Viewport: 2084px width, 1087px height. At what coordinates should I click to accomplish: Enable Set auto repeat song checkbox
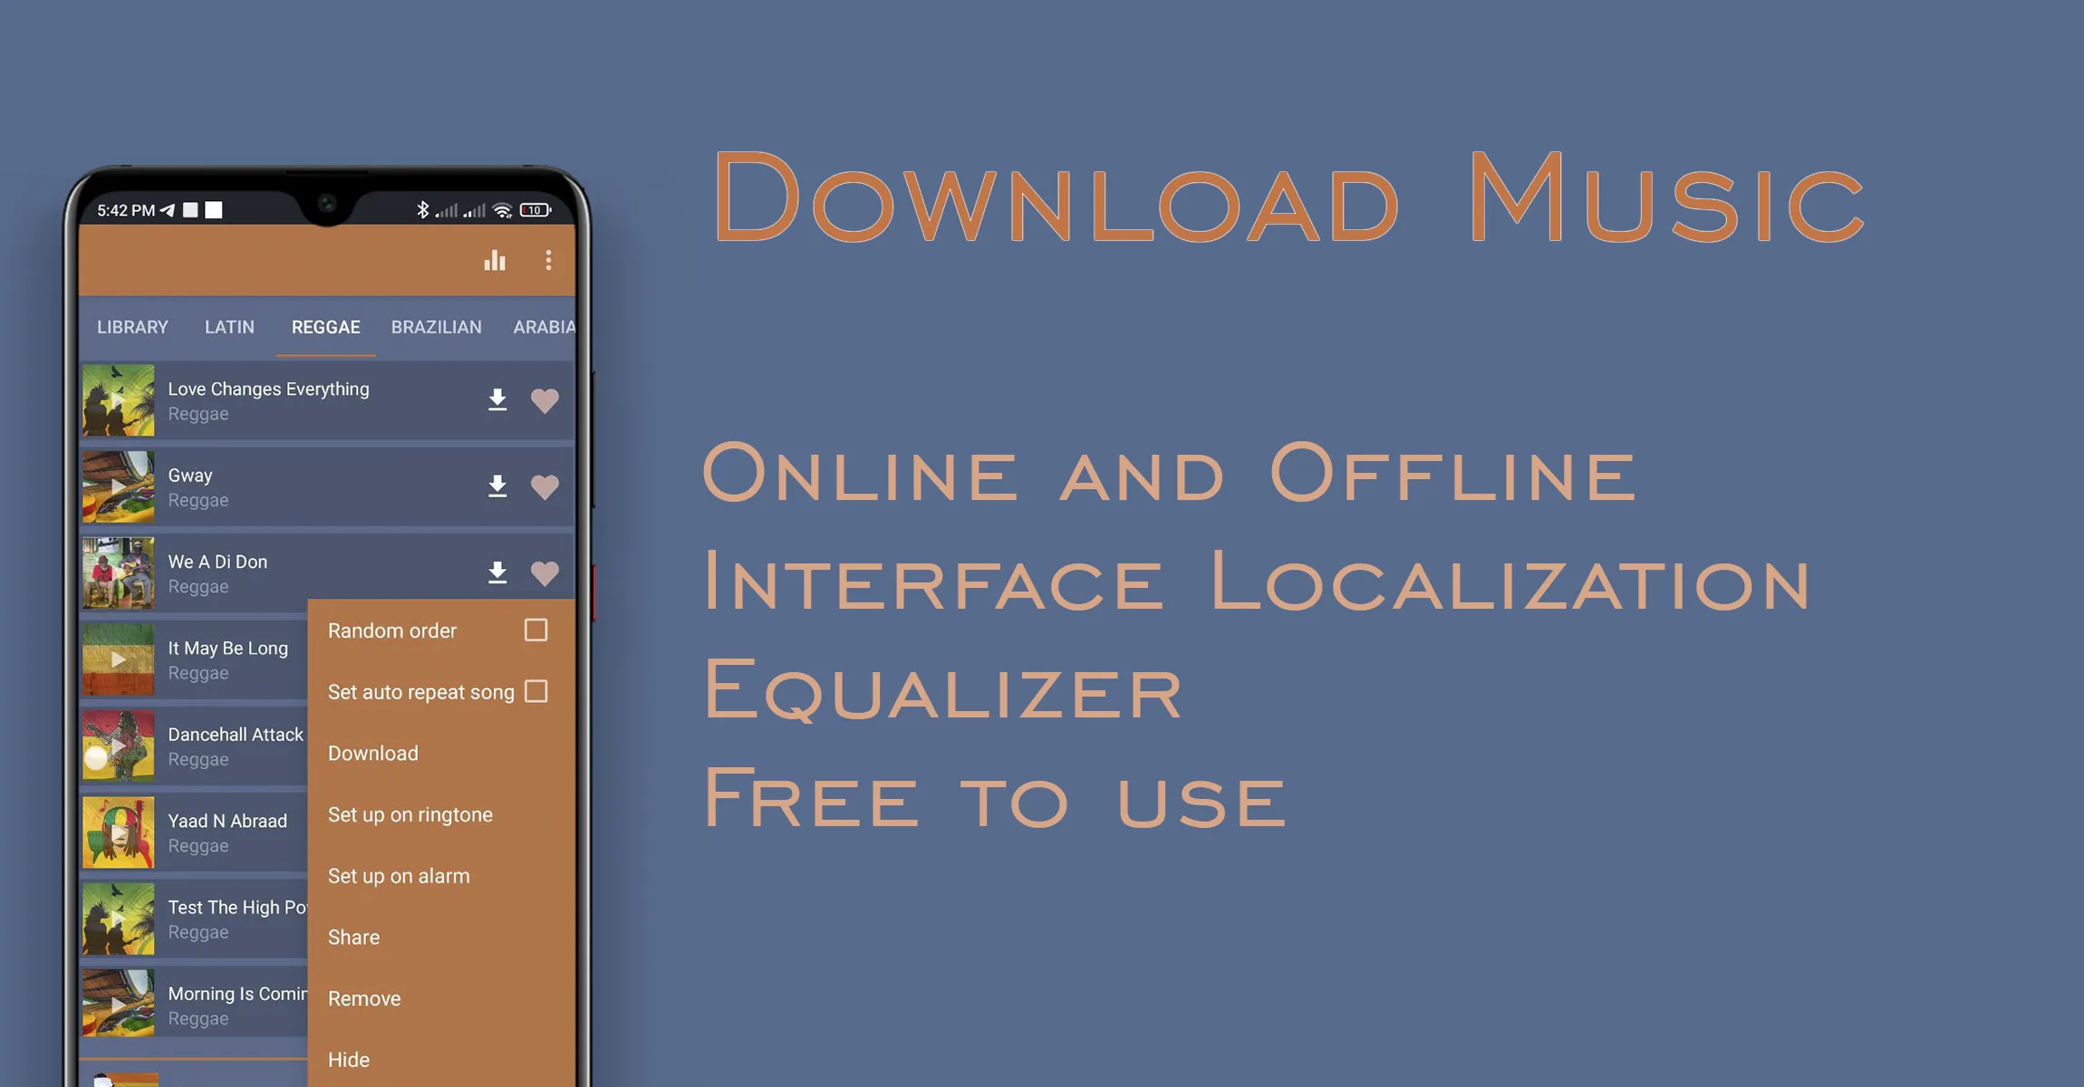pos(539,691)
